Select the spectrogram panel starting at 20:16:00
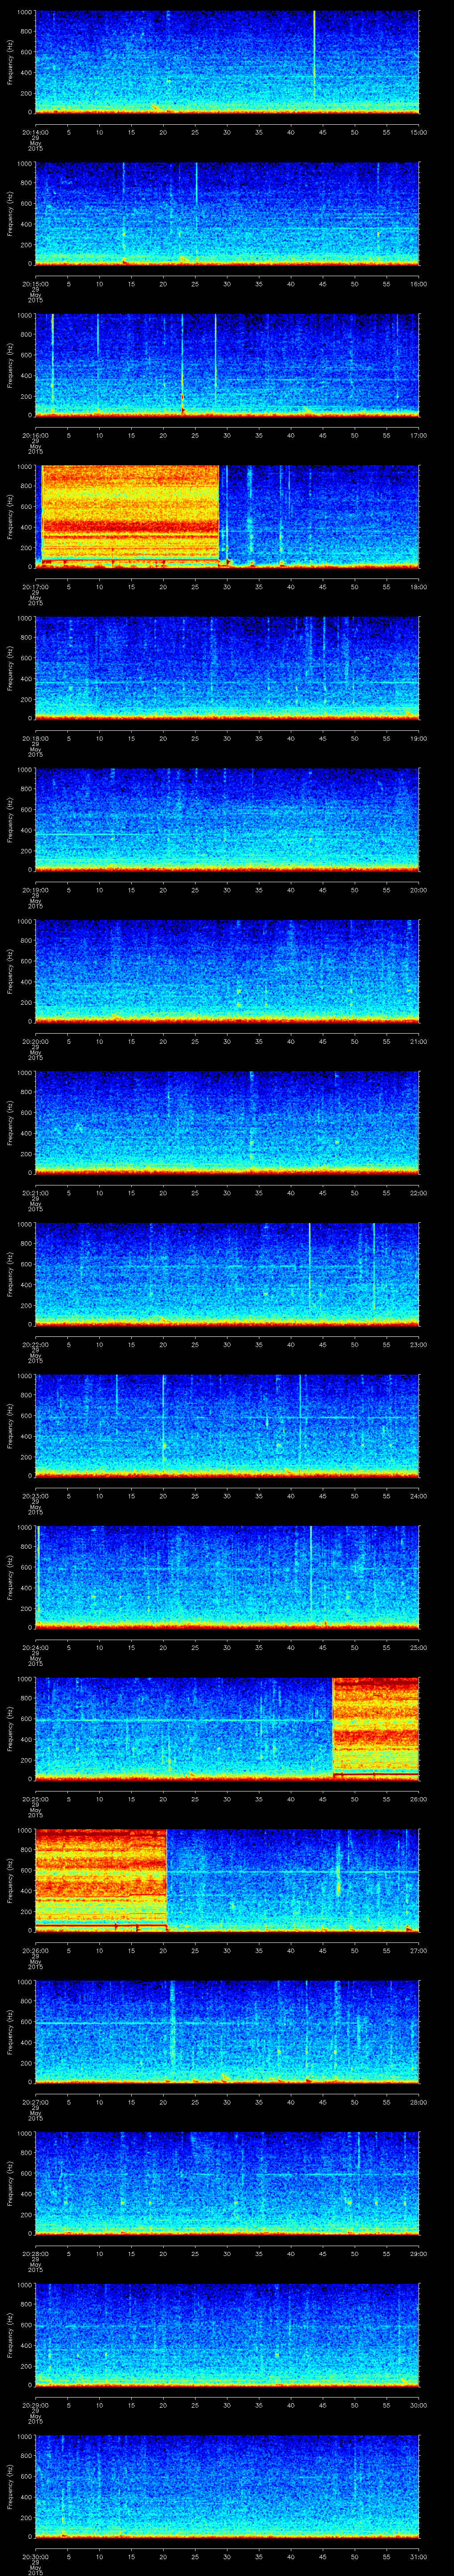This screenshot has width=454, height=2576. coord(227,365)
